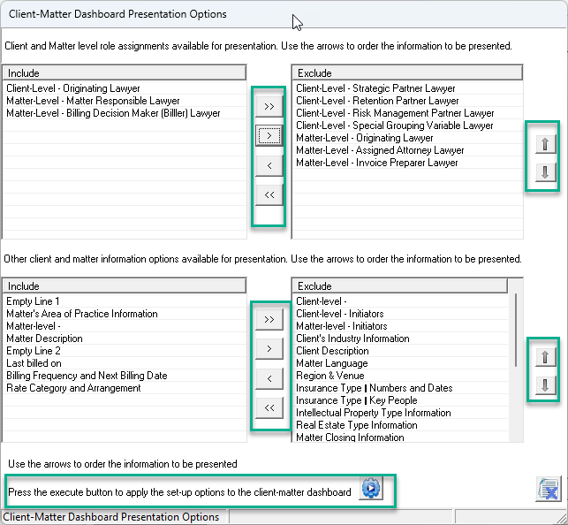Move role assignment down with the top down arrow
This screenshot has width=568, height=525.
(x=545, y=171)
